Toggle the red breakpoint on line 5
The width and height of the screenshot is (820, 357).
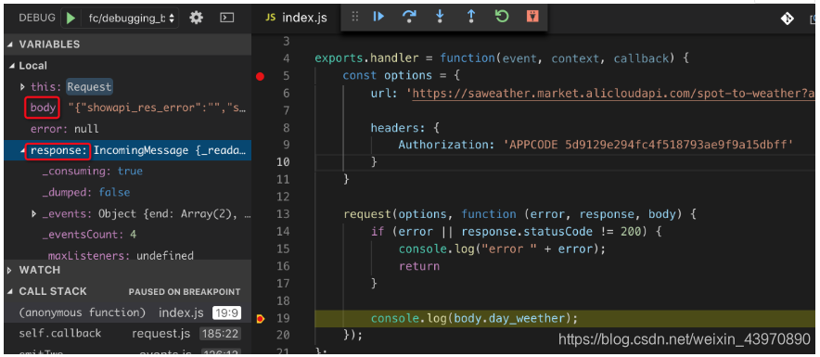tap(260, 76)
